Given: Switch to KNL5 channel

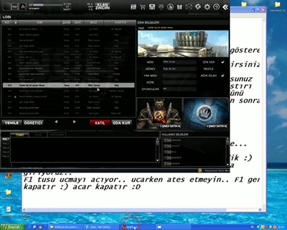Looking at the screenshot, I should (6, 156).
